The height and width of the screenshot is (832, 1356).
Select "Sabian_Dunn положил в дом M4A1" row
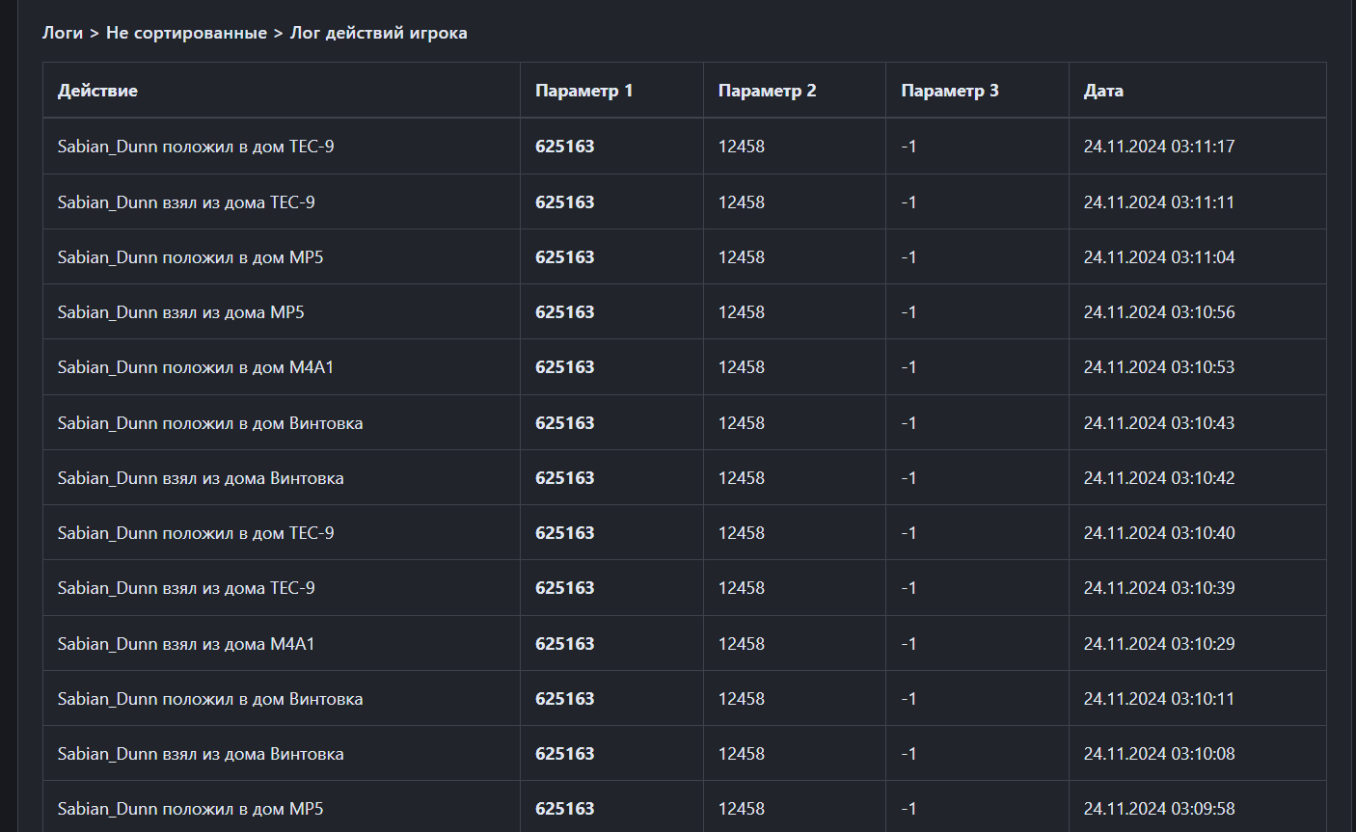coord(196,367)
